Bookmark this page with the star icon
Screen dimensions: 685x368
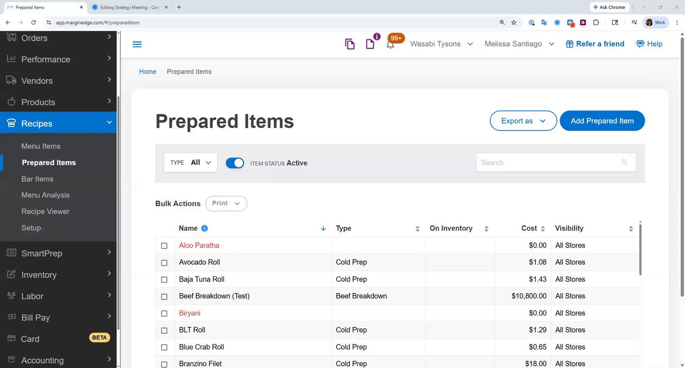[x=514, y=22]
